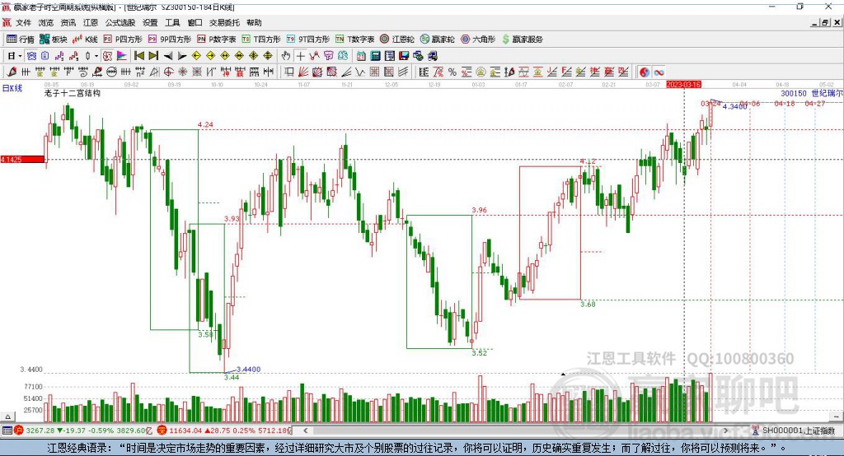The width and height of the screenshot is (844, 456).
Task: Click the 板块 sectors toolbar button
Action: (x=54, y=40)
